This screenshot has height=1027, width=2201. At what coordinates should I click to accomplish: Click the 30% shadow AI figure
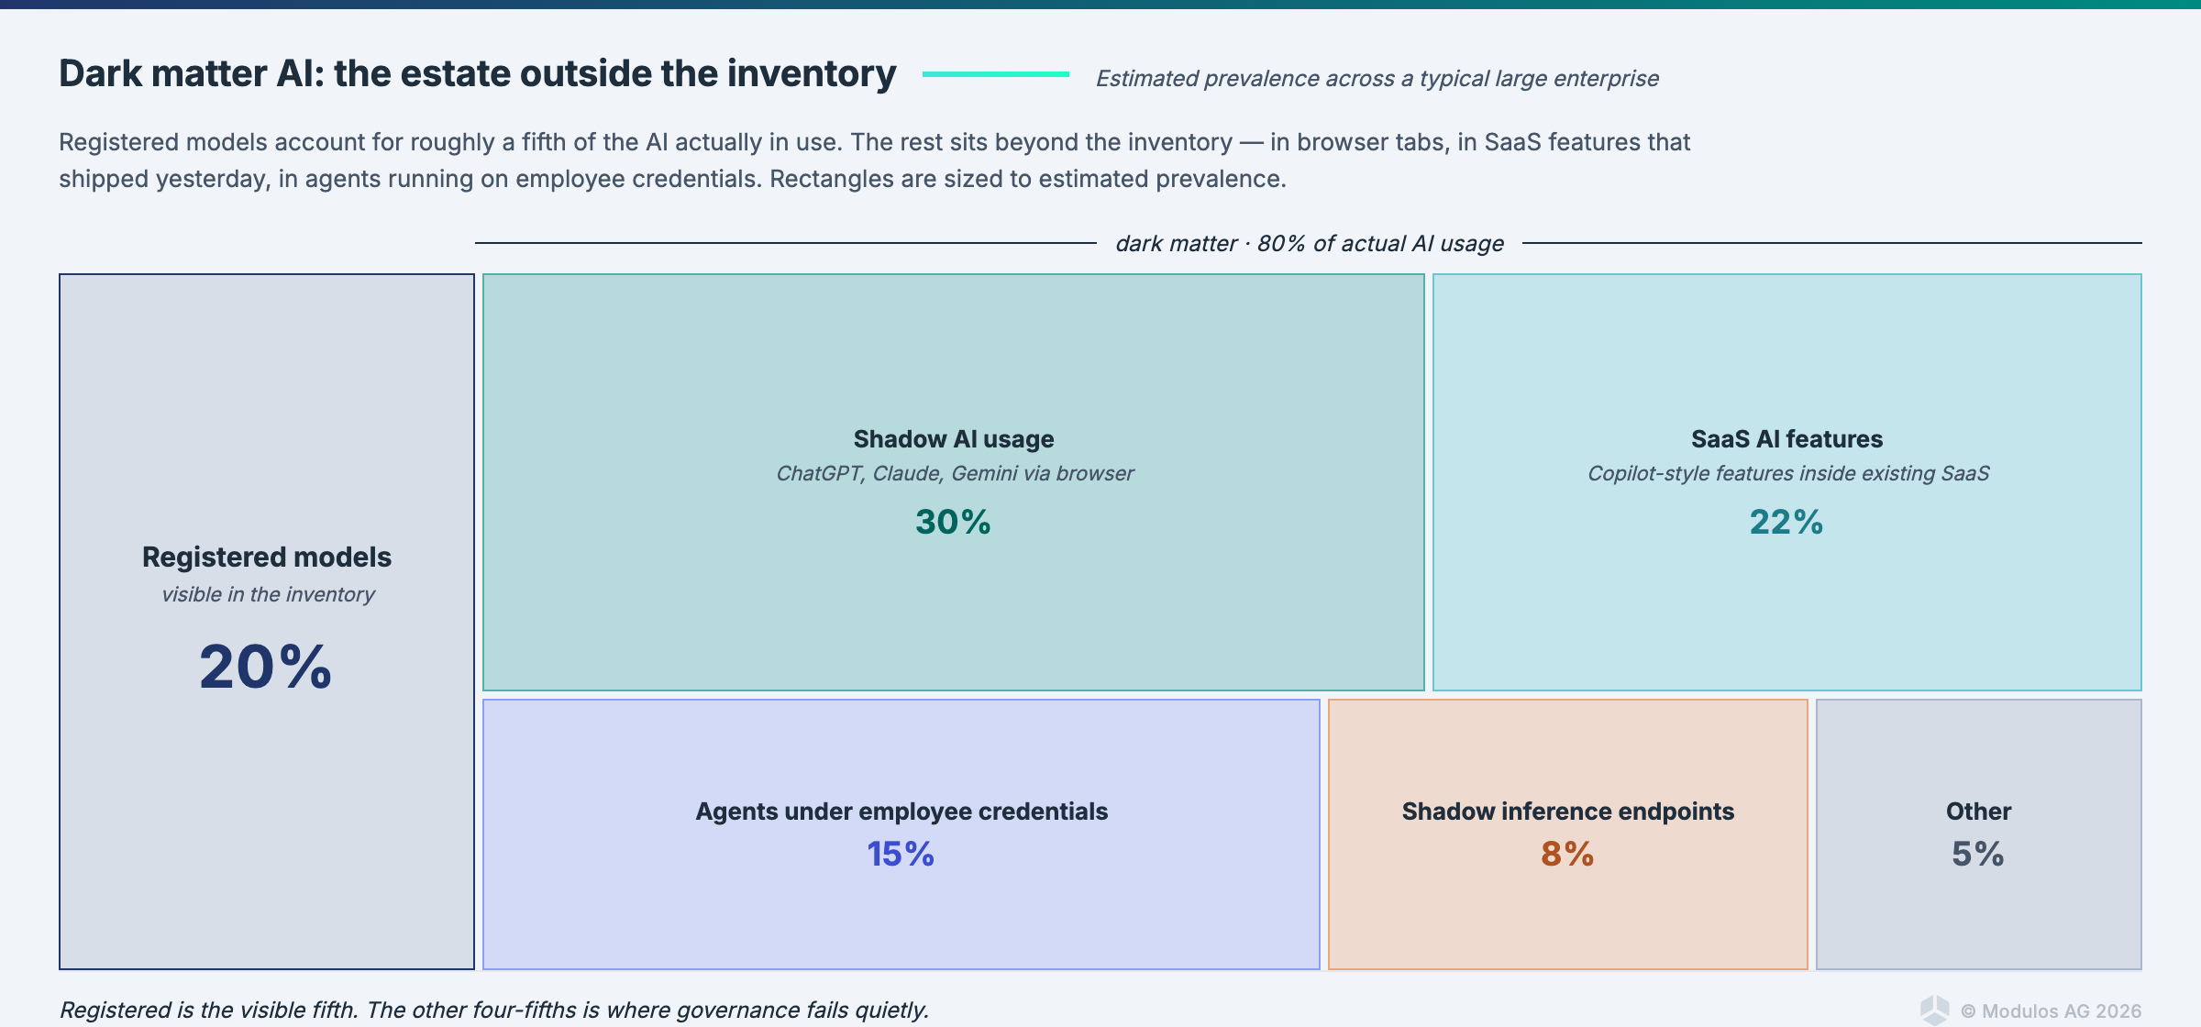click(954, 522)
